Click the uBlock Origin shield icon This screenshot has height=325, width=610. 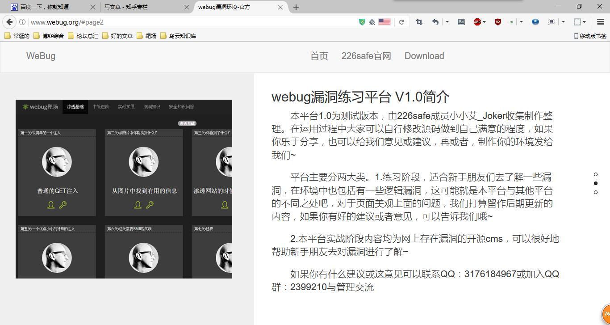497,21
